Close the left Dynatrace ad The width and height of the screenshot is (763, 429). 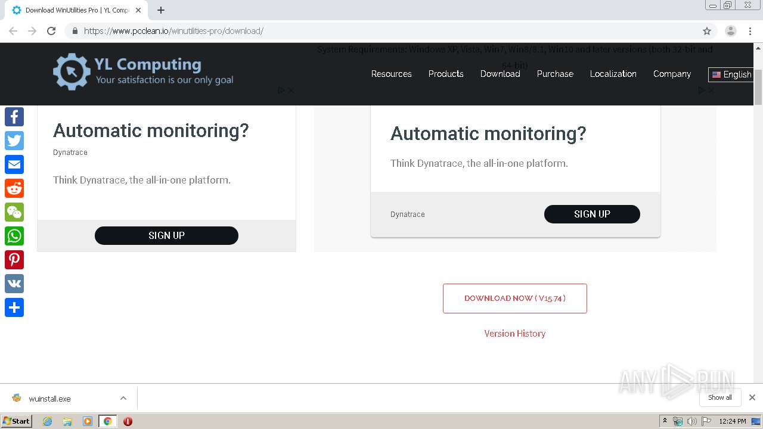click(291, 91)
